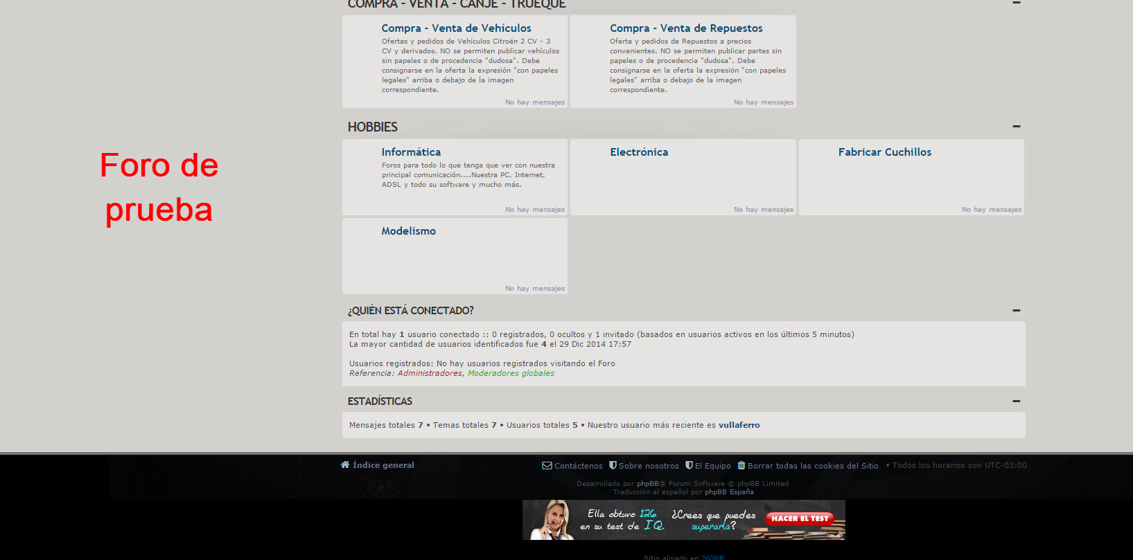This screenshot has height=560, width=1133.
Task: Click the home icon beside Índice general
Action: 344,465
